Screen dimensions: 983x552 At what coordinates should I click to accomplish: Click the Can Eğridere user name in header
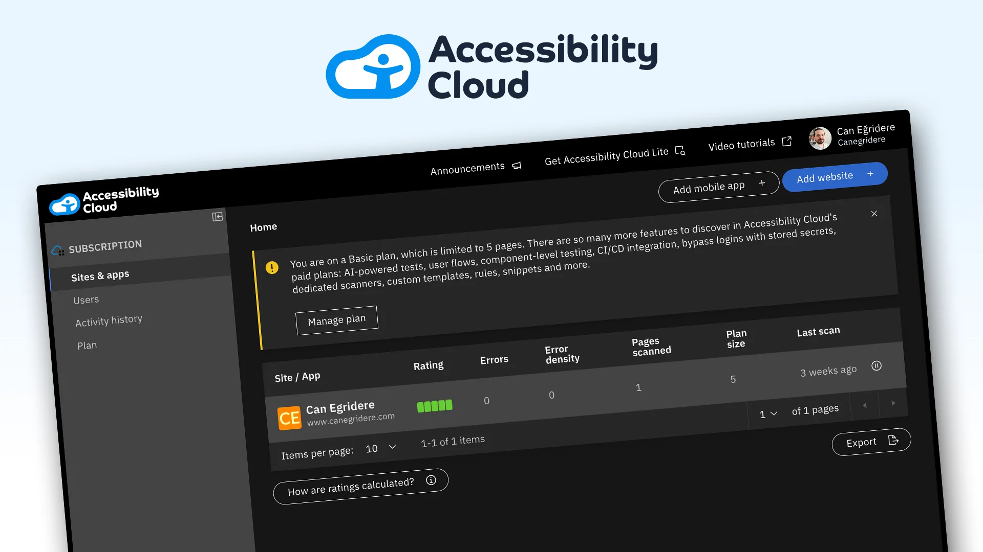(866, 129)
